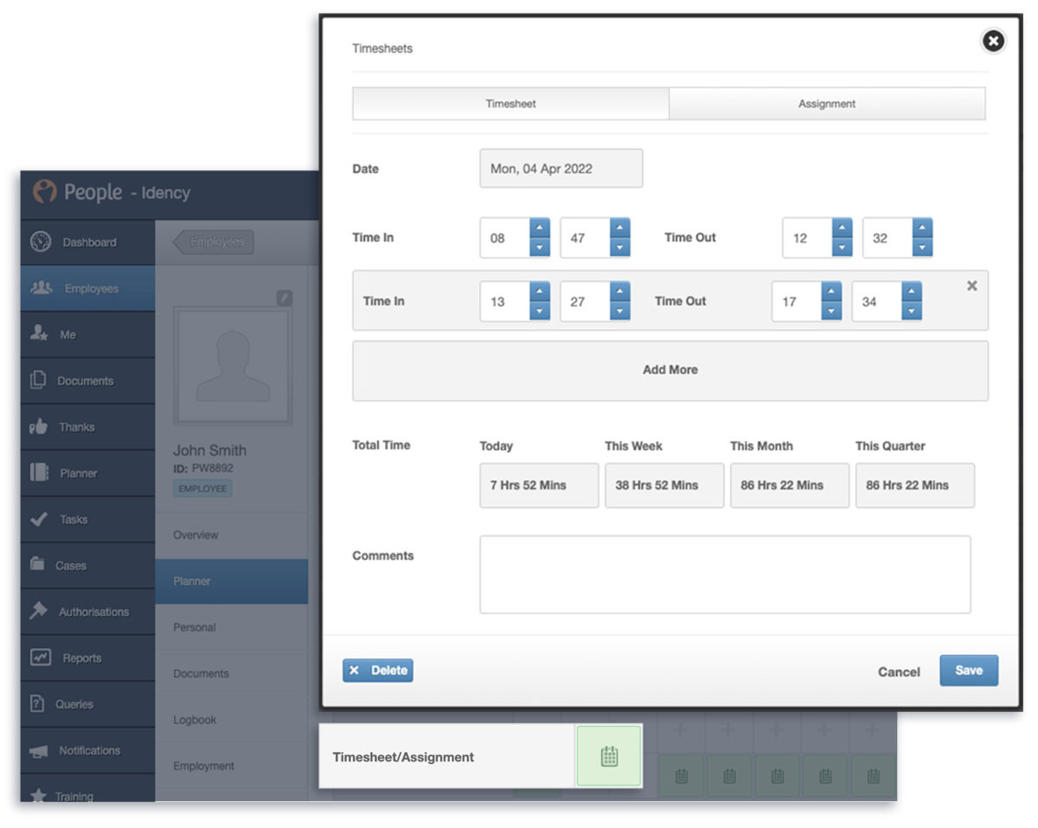Increase the second Time In hour from 13
The image size is (1038, 828).
point(540,292)
